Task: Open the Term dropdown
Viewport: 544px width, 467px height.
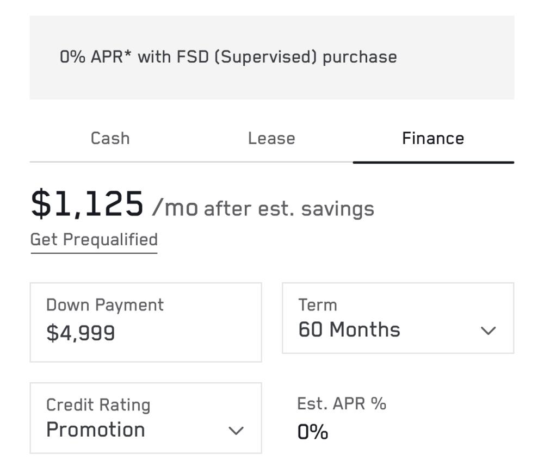Action: [397, 318]
